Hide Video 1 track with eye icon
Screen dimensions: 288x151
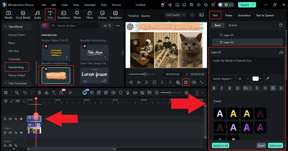click(21, 132)
